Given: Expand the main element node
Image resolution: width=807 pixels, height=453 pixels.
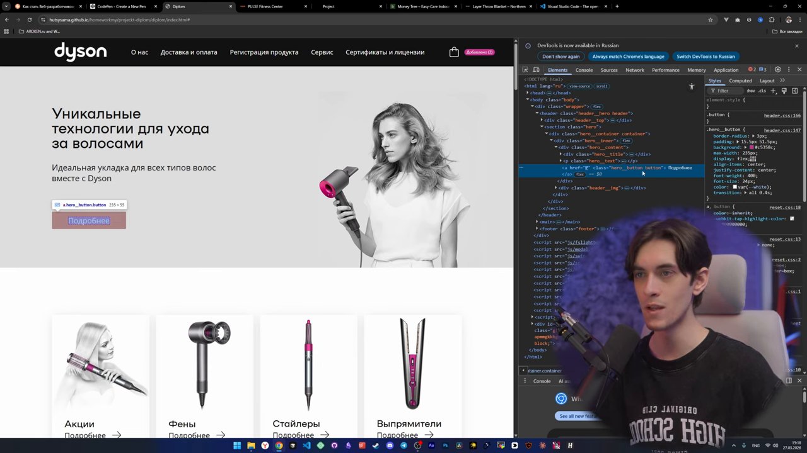Looking at the screenshot, I should (x=537, y=222).
